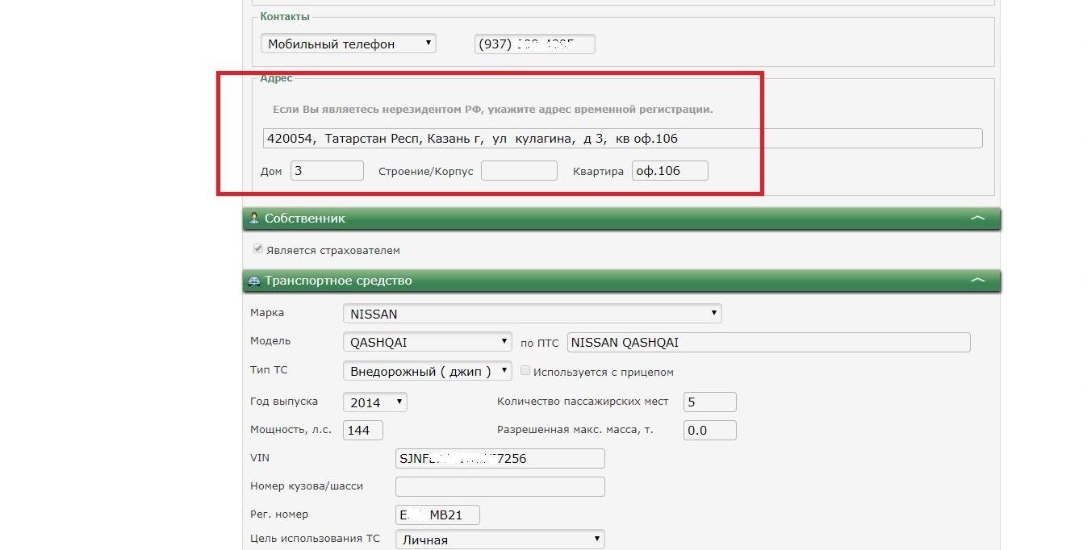Collapse the Транспортное средство section chevron
Screen dimensions: 1087x550
977,281
